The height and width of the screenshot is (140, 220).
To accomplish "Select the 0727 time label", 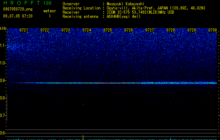I will point(150,30).
